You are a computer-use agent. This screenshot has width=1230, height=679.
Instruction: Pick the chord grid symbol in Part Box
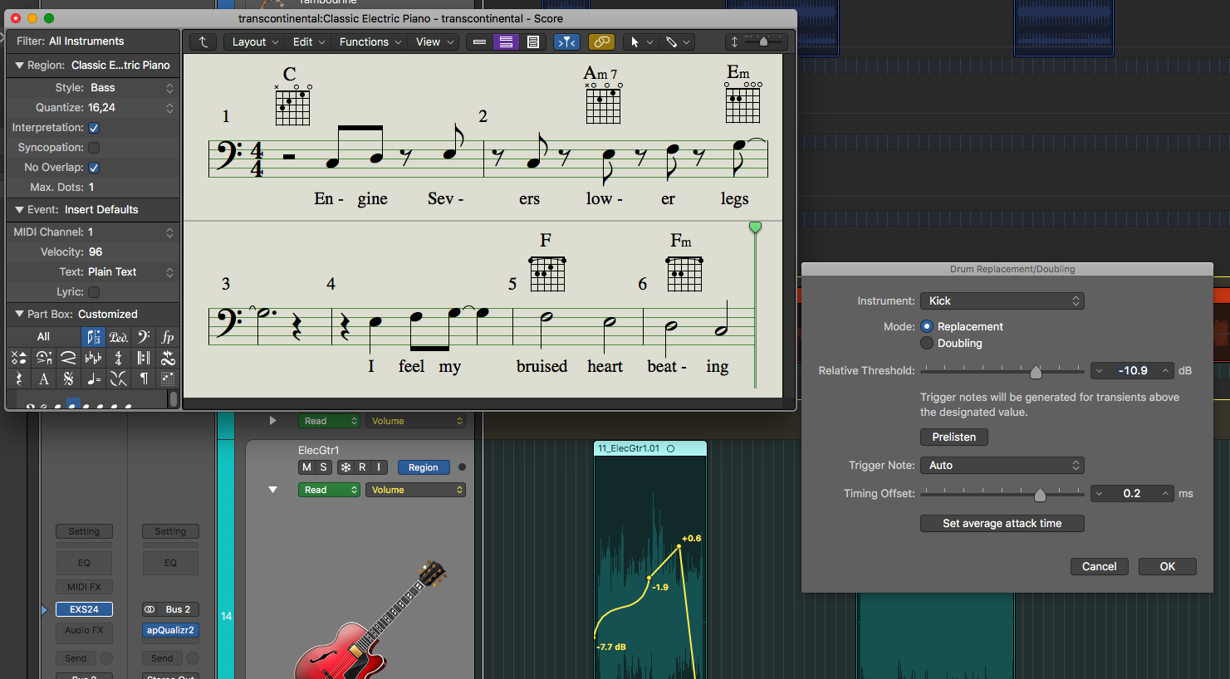(x=168, y=379)
